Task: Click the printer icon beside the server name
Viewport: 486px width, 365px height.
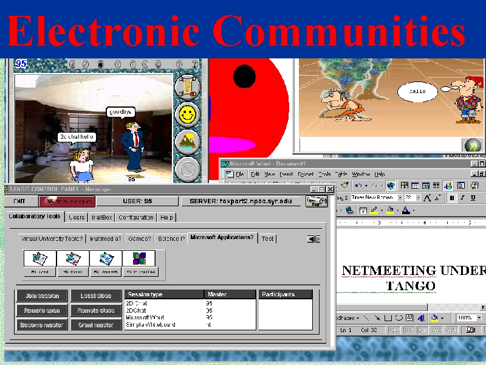Action: (x=317, y=201)
